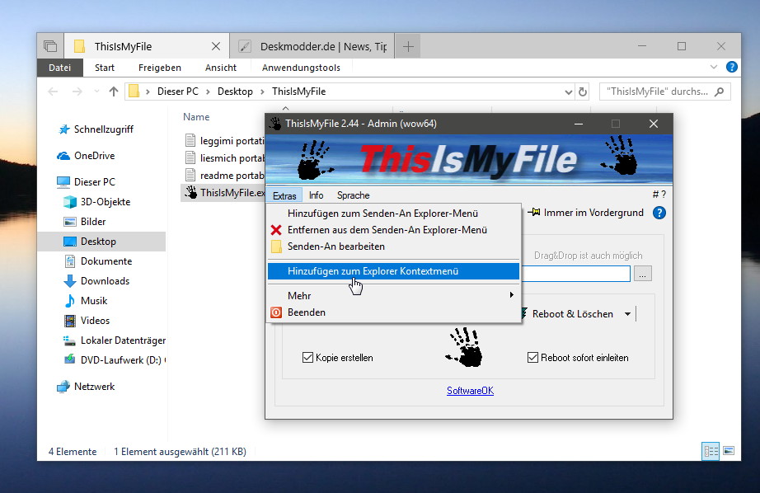Refresh the Explorer folder view
This screenshot has width=760, height=493.
pos(583,92)
